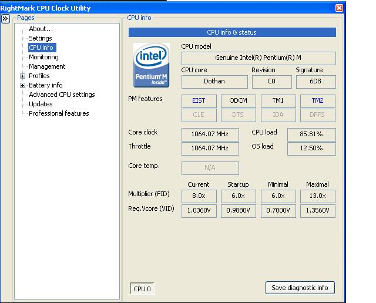Click the startup Vcore 0.9880V value
This screenshot has height=303, width=376.
click(x=238, y=211)
